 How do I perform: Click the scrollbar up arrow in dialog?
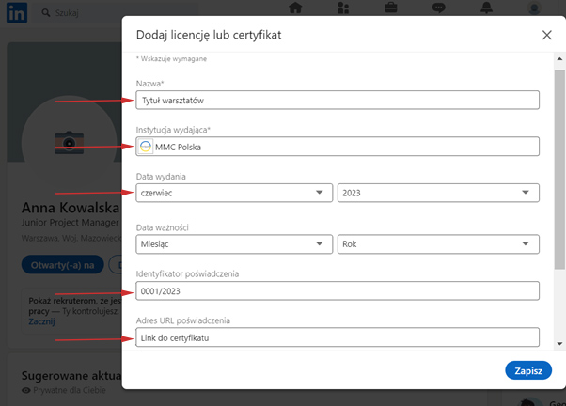(559, 59)
